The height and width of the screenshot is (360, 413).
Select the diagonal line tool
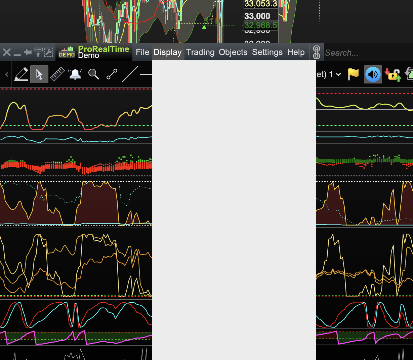pyautogui.click(x=130, y=74)
